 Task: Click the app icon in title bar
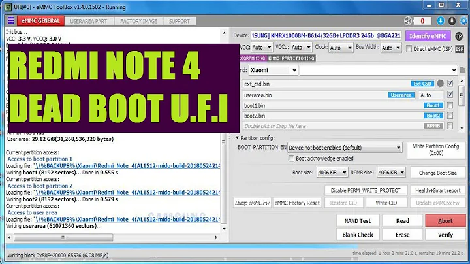point(7,7)
